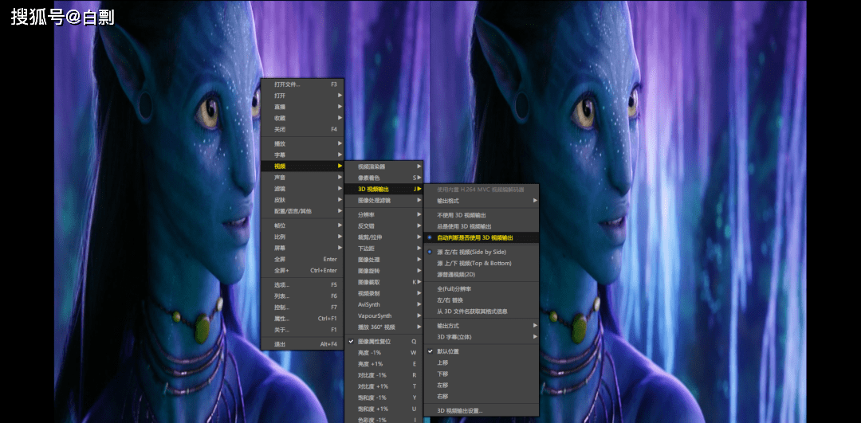Open 列表... playlist entry
The image size is (861, 423).
point(302,296)
